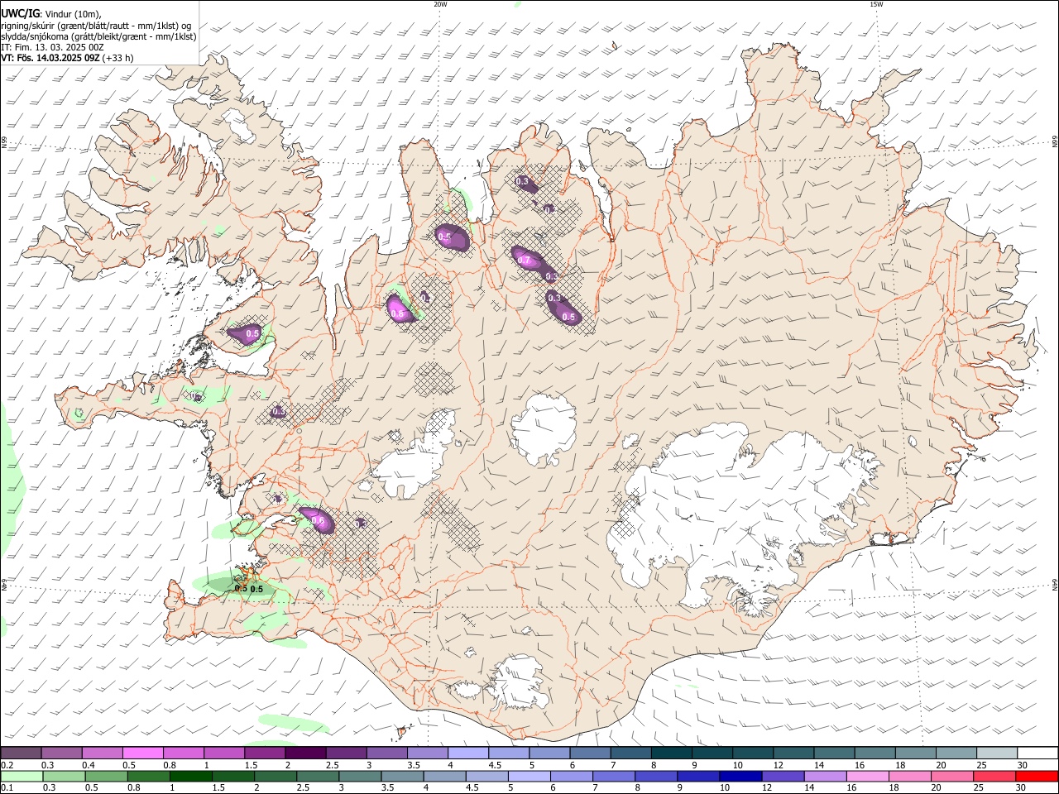Click the deep blue swatch between lower-row 10 and 12
Viewport: 1059px width, 794px height.
tap(740, 776)
